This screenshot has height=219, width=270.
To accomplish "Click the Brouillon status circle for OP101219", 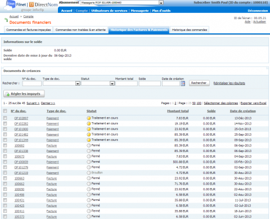I will (89, 173).
